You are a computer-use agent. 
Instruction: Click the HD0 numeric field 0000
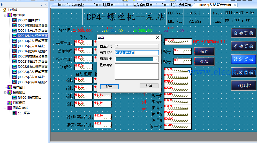(183, 52)
